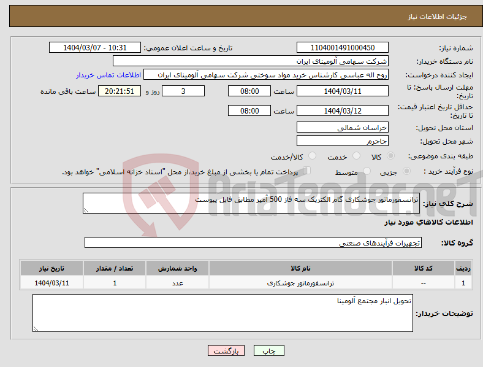The height and width of the screenshot is (367, 483).
Task: Click the province field خراسان شمالی
Action: 342,127
